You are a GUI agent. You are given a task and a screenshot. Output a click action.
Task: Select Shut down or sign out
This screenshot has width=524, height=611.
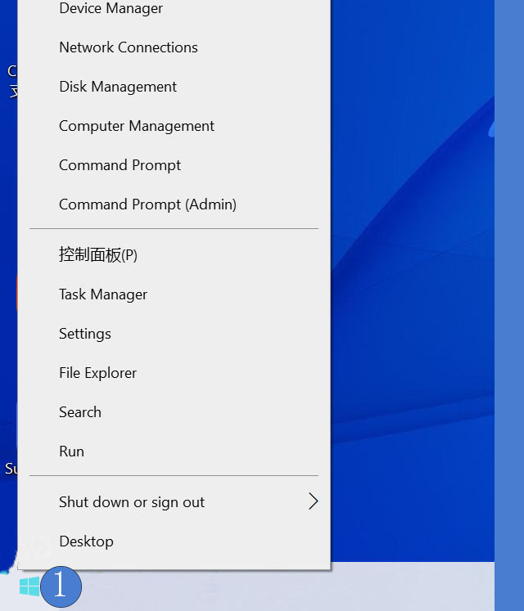(174, 502)
